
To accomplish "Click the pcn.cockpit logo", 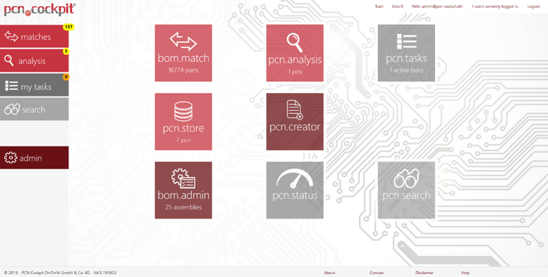I will tap(39, 9).
